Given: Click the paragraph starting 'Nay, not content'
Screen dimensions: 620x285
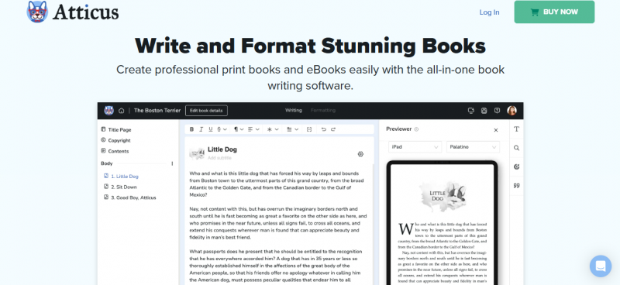Looking at the screenshot, I should 278,223.
